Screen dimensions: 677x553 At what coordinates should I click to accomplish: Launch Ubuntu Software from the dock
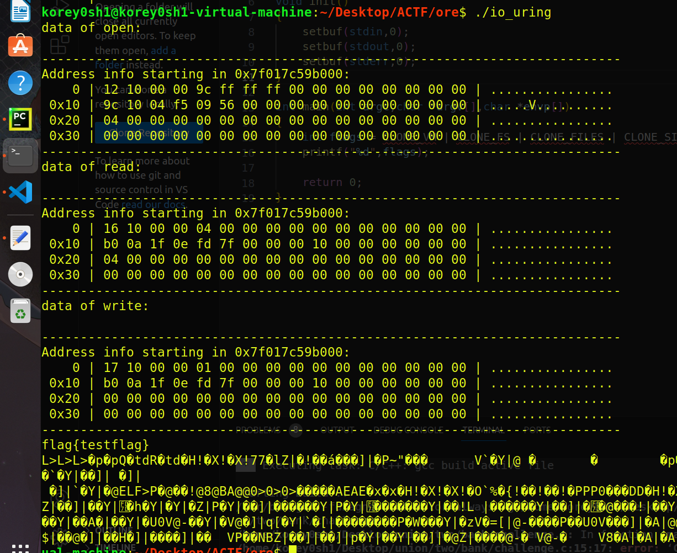point(20,46)
